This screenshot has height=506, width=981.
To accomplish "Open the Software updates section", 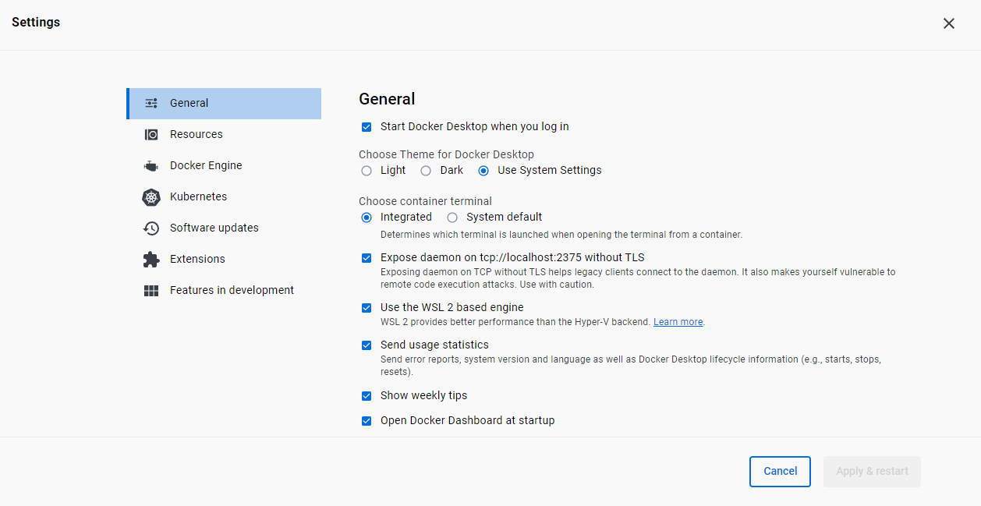I will 224,228.
